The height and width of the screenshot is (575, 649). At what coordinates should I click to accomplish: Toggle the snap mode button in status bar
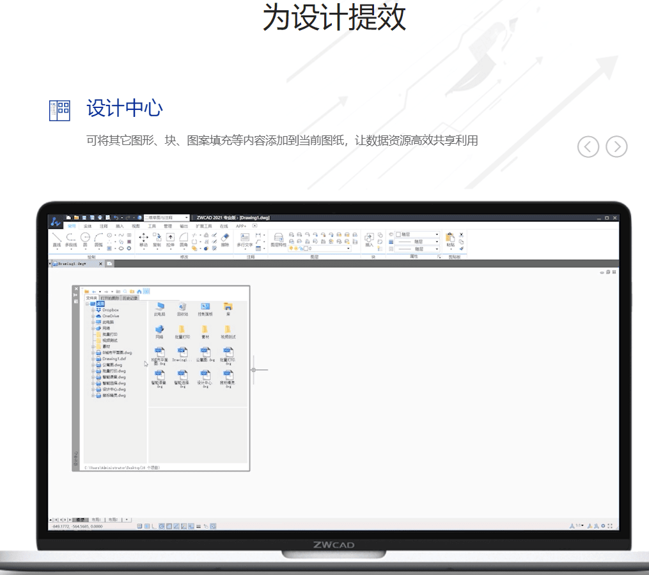[139, 526]
